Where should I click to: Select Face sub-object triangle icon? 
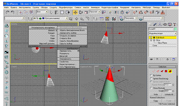coord(162,71)
